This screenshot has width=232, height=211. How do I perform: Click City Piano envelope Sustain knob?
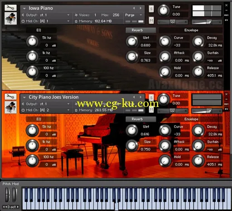pyautogui.click(x=198, y=145)
